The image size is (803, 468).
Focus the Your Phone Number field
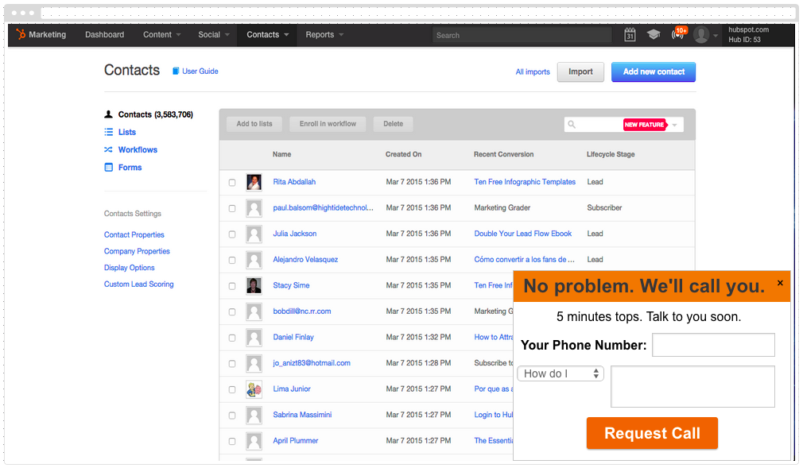click(713, 345)
